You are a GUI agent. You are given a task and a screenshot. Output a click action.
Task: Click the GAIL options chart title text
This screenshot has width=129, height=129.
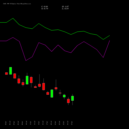[17, 4]
